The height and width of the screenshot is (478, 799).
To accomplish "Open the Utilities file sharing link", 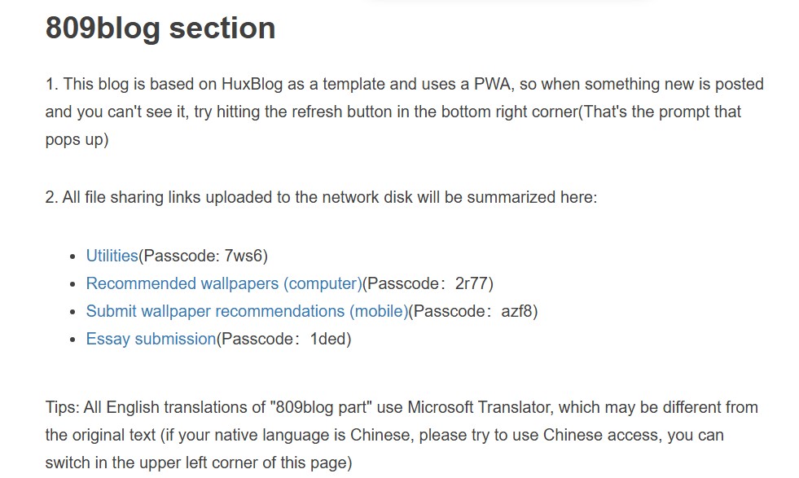I will (x=112, y=256).
